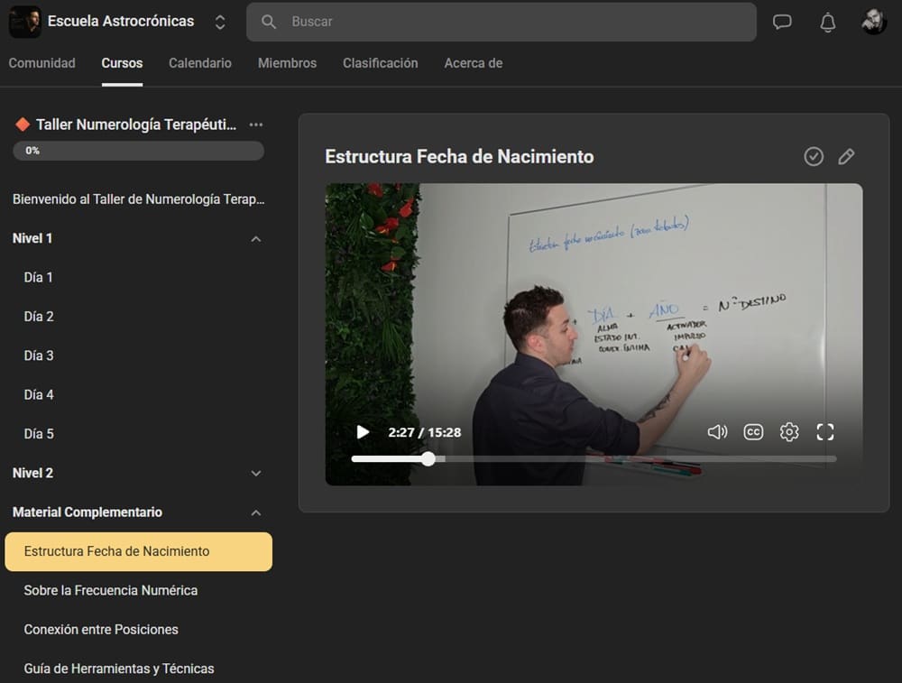Select the Cursos tab
This screenshot has height=683, width=902.
(x=122, y=63)
